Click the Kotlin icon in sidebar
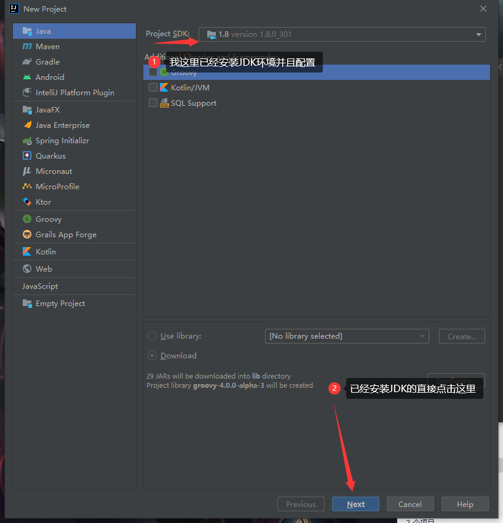The height and width of the screenshot is (523, 503). [x=27, y=251]
